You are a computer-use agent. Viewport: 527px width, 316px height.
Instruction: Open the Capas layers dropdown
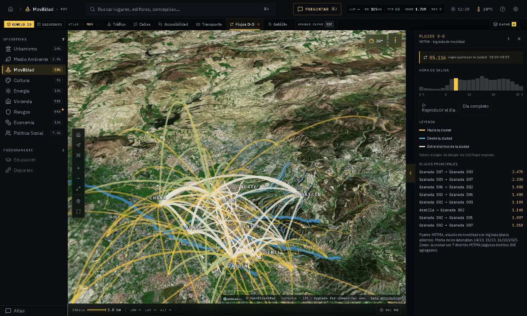pos(505,24)
